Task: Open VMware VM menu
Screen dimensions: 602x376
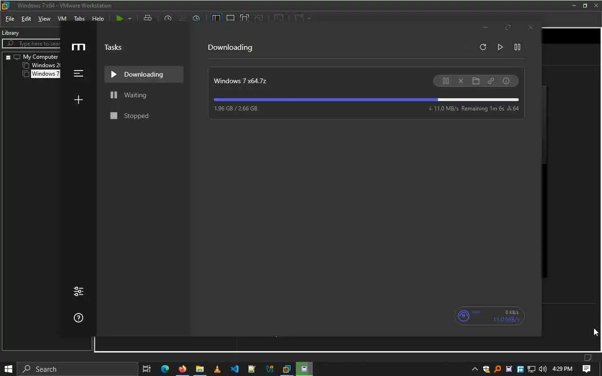Action: (x=62, y=19)
